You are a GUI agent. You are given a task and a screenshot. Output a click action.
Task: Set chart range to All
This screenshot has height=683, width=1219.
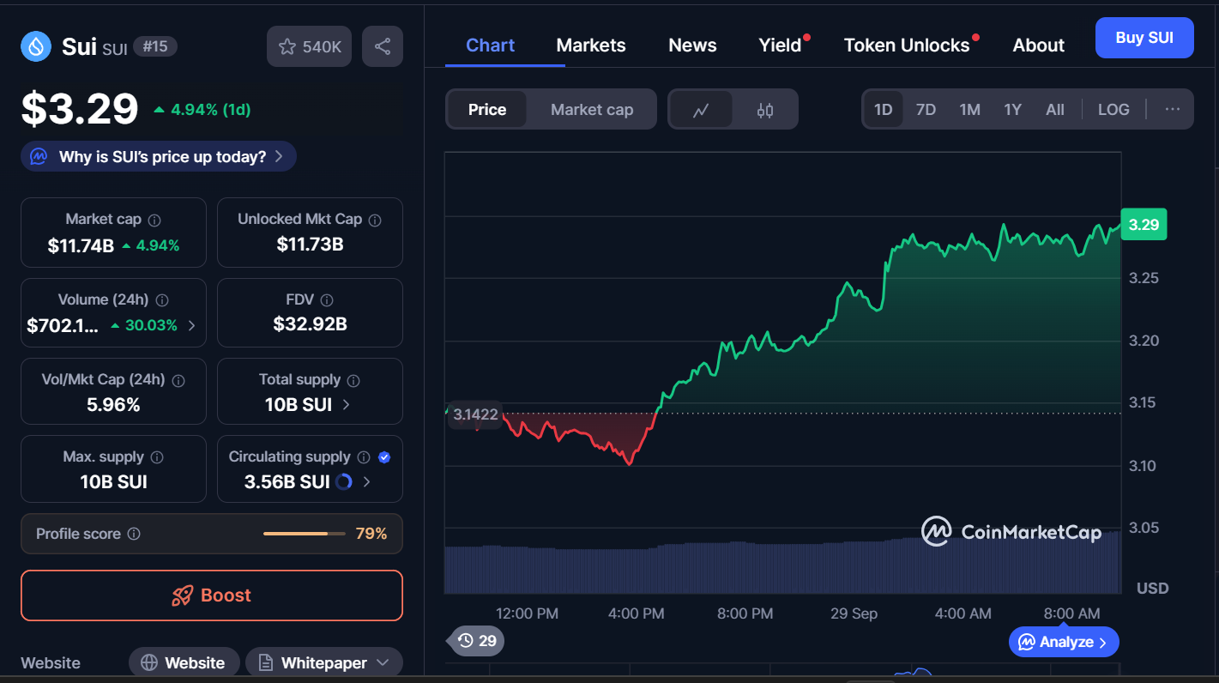[1055, 109]
